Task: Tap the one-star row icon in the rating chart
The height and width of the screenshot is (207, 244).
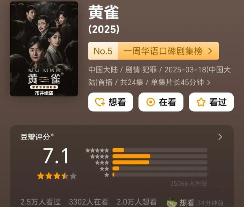Action: click(x=107, y=175)
